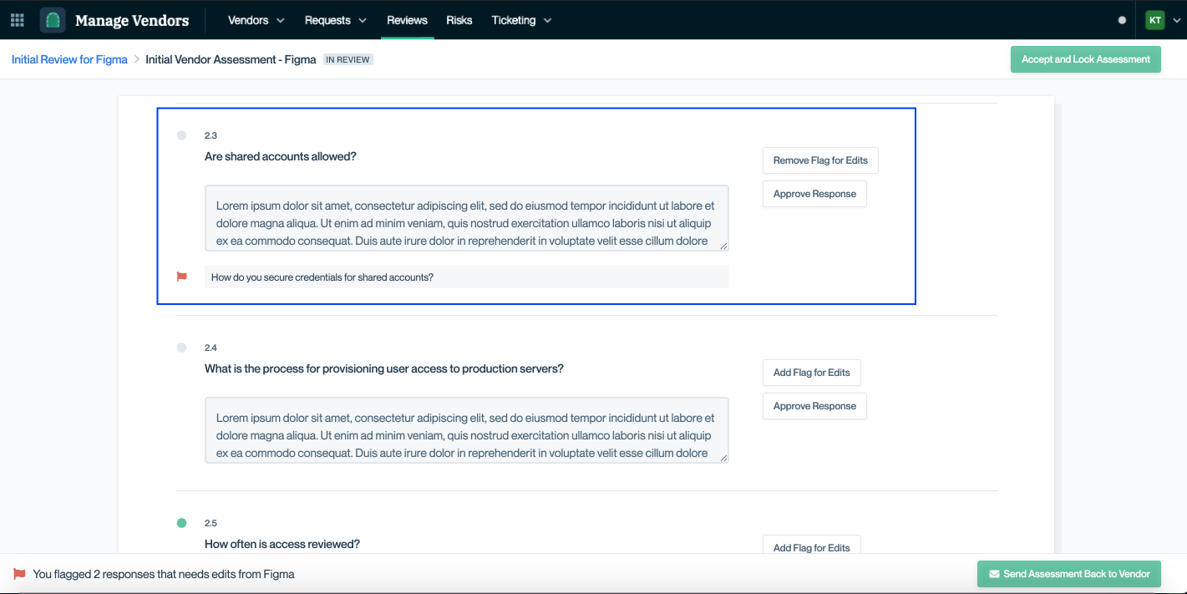Click the status dot for question 2.3
1187x594 pixels.
click(x=181, y=135)
